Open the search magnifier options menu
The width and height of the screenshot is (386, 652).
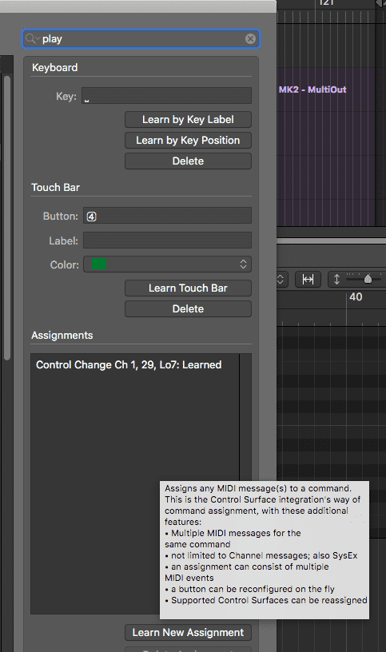pos(32,38)
